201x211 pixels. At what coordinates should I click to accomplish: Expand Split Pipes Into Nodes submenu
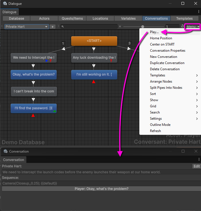click(170, 88)
